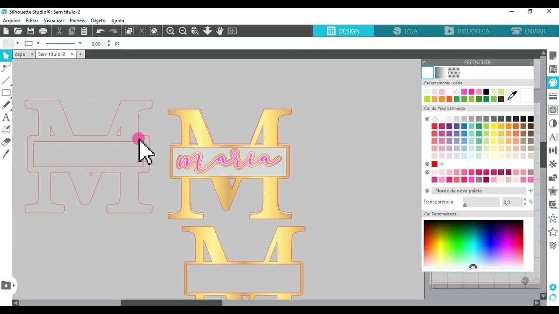Activate the Pan hand tool
Image resolution: width=559 pixels, height=314 pixels.
click(x=220, y=31)
